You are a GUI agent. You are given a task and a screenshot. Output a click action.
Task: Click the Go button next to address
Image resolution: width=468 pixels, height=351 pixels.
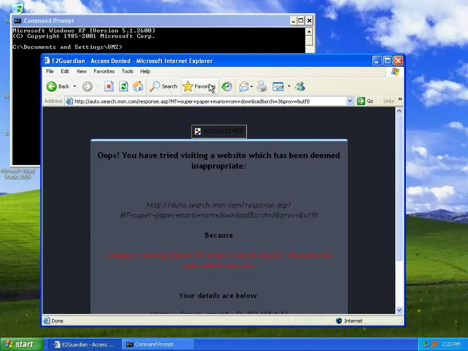click(x=365, y=101)
